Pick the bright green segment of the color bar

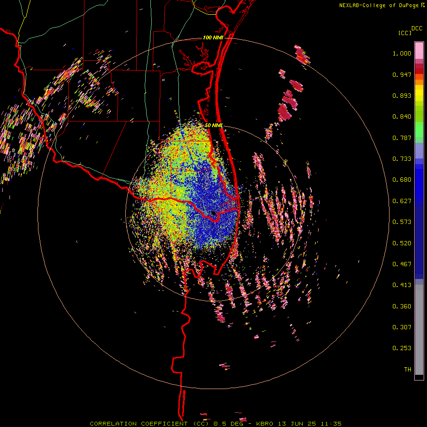(419, 130)
